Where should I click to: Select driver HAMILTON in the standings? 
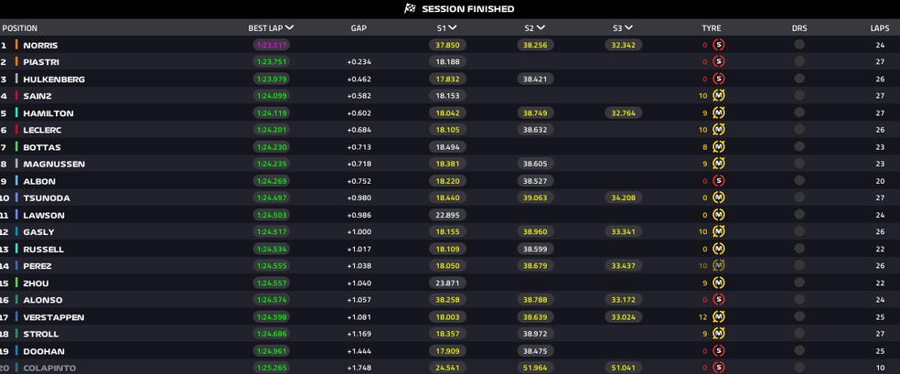point(48,113)
